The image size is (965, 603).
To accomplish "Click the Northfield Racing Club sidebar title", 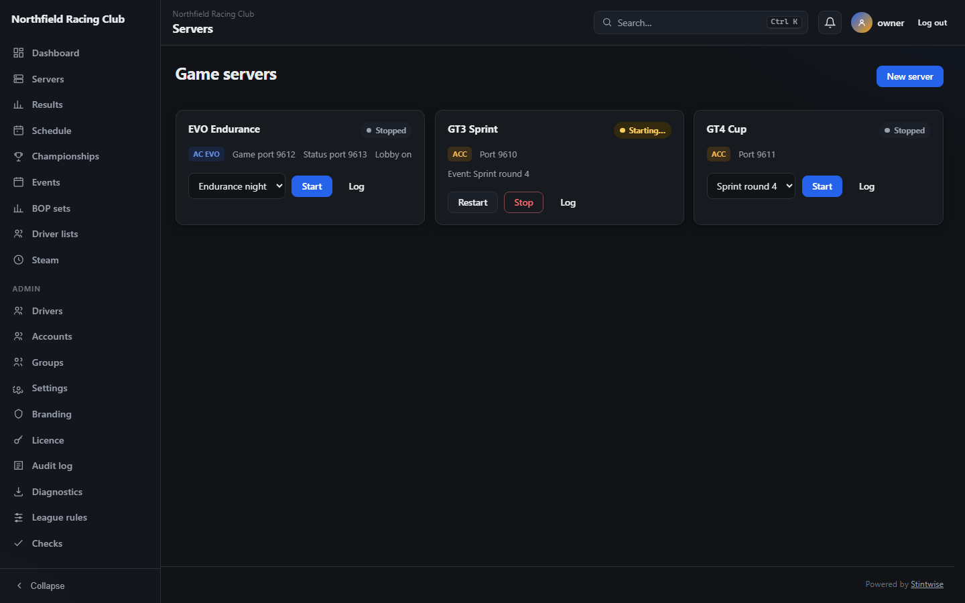I will (x=68, y=19).
